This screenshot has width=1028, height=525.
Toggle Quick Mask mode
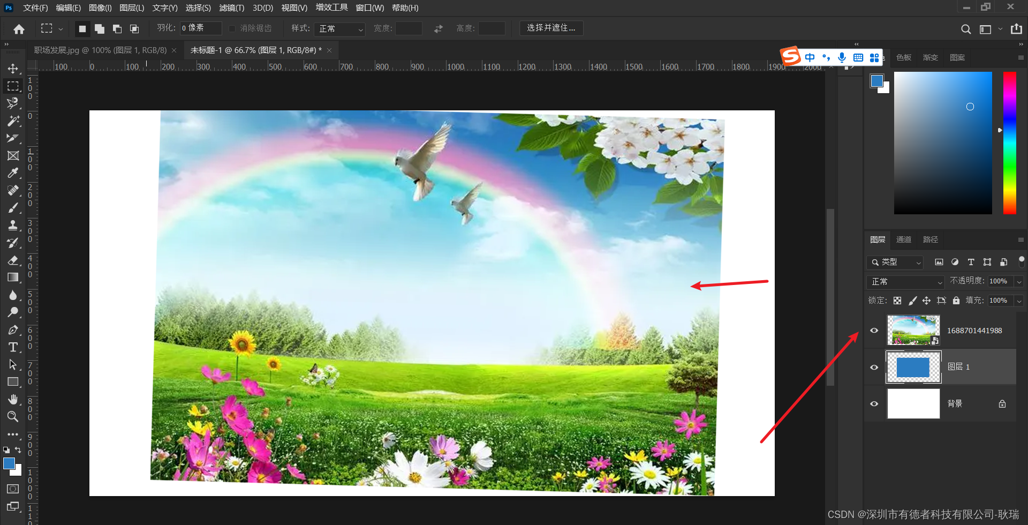[x=13, y=489]
